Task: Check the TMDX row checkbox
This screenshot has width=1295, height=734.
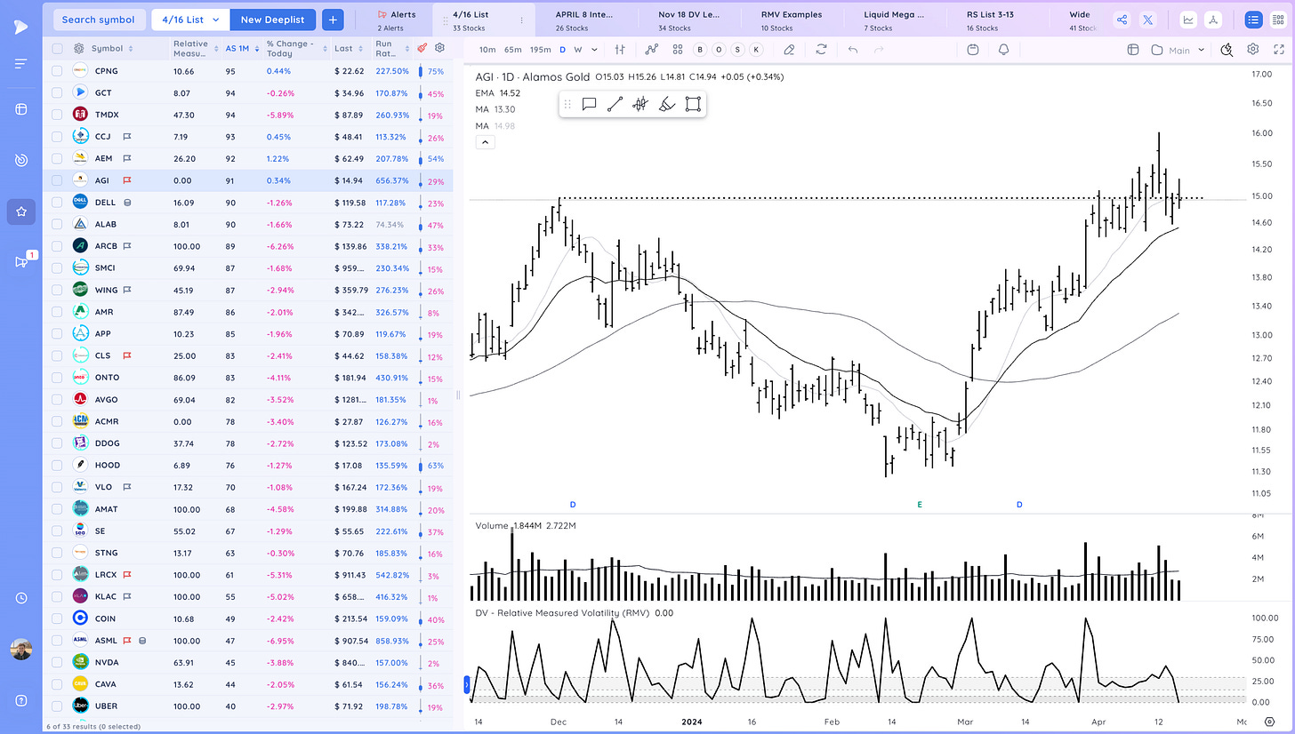Action: [58, 115]
